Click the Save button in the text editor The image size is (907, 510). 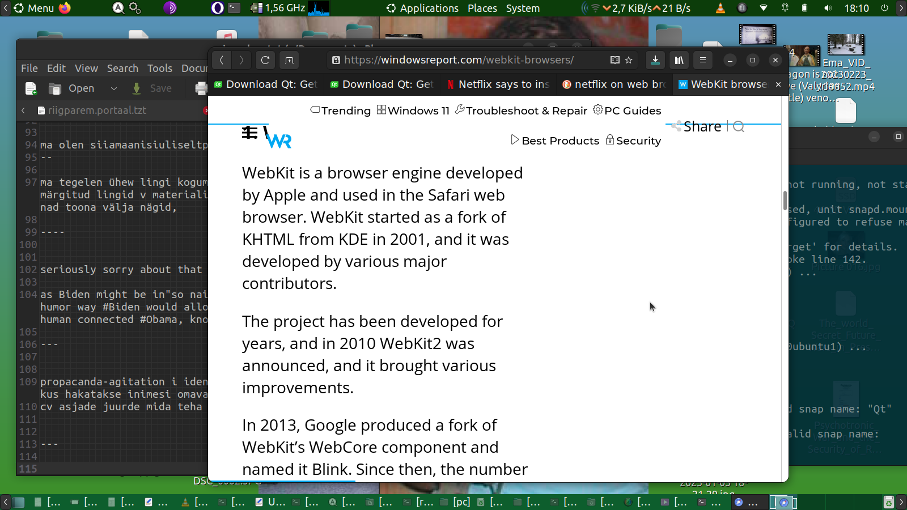pyautogui.click(x=152, y=88)
